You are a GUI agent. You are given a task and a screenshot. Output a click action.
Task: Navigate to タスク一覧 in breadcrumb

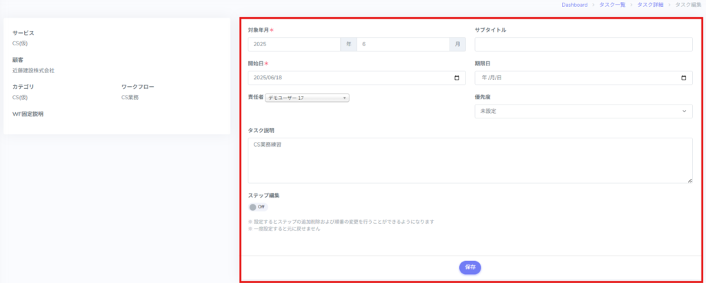(x=612, y=5)
